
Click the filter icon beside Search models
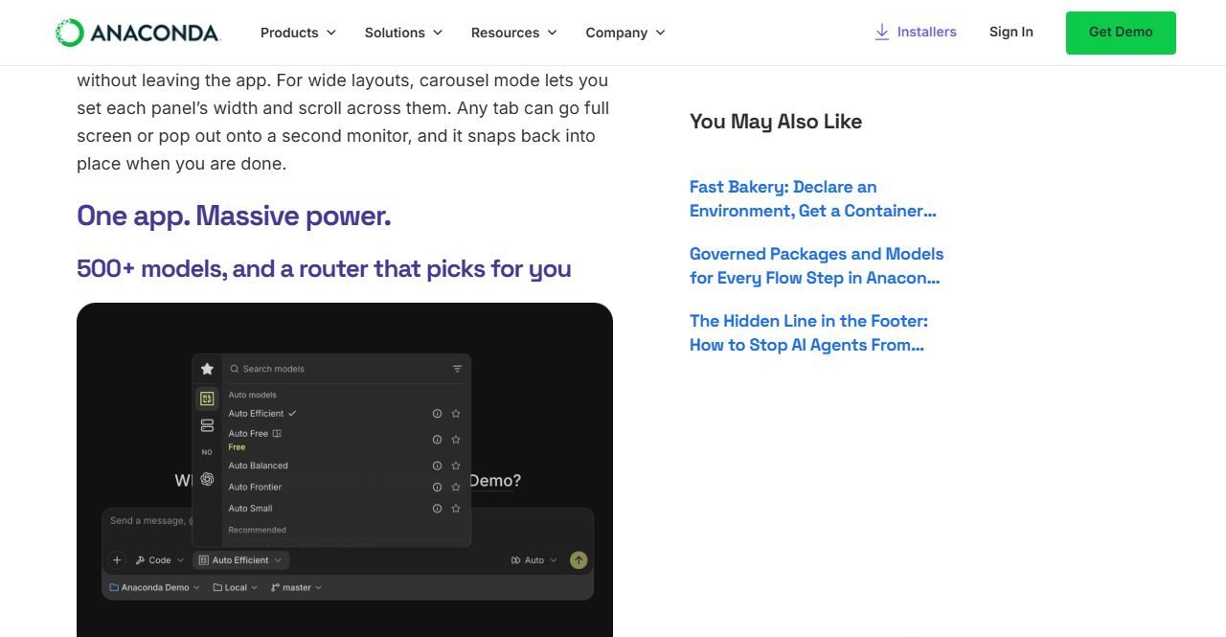(457, 369)
